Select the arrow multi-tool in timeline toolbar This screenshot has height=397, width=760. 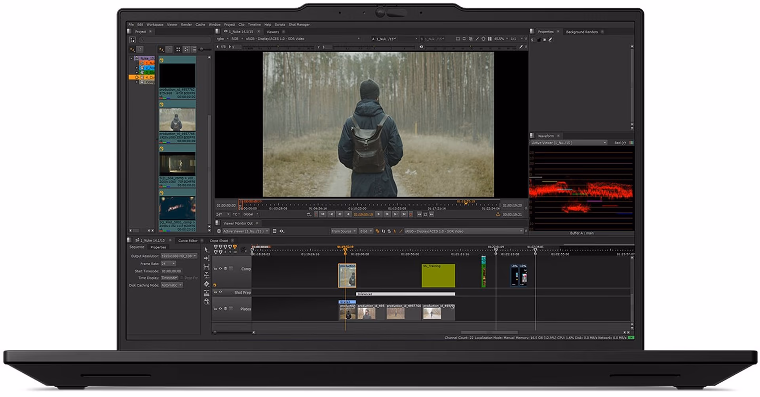point(206,250)
